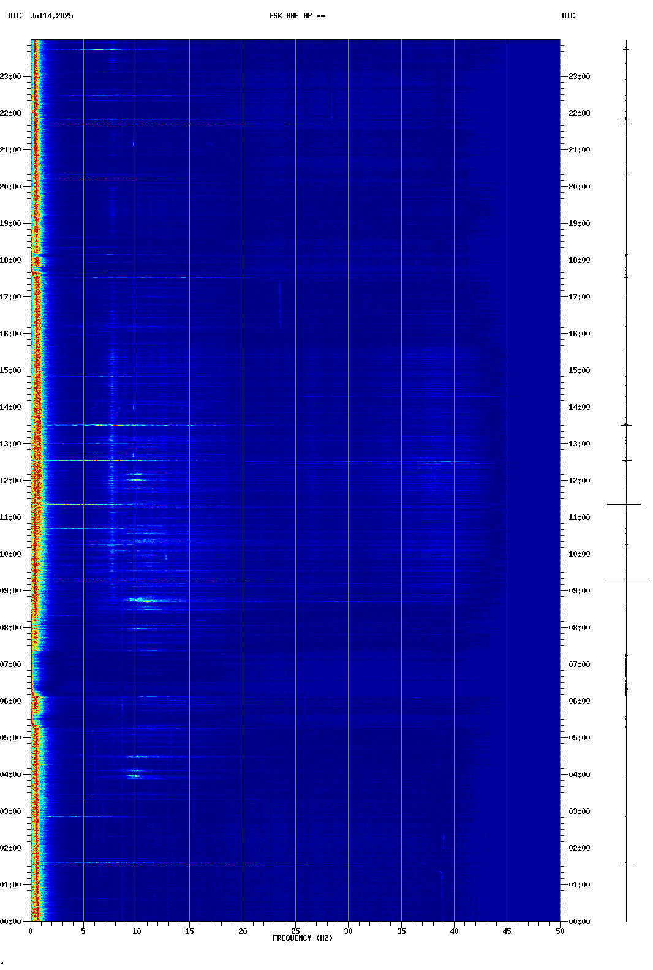Screen dimensions: 653x970
Task: Click the left axis '23:00' time label
Action: tap(10, 77)
